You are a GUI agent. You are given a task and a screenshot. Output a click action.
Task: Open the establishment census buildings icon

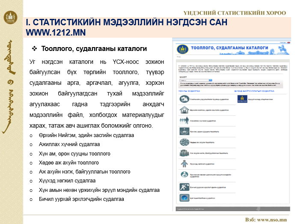185,153
